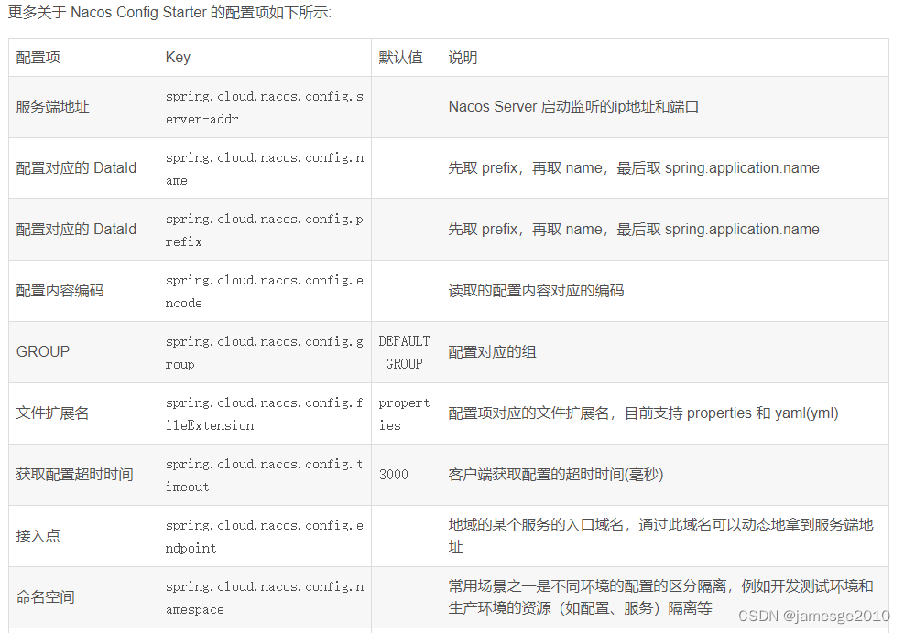Select the key spring.cloud.nacos.config.group
This screenshot has width=904, height=633.
tap(265, 353)
